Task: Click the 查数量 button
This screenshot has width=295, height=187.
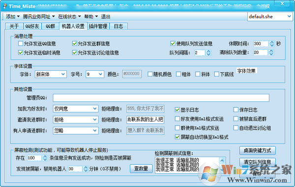Action: tap(141, 168)
